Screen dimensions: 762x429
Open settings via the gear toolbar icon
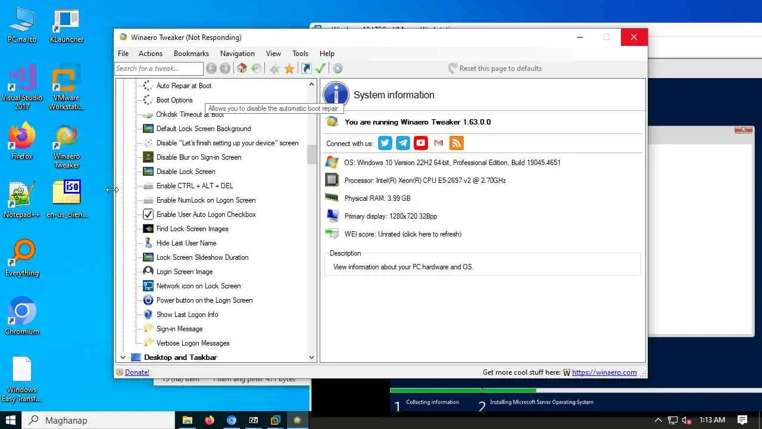pos(338,69)
